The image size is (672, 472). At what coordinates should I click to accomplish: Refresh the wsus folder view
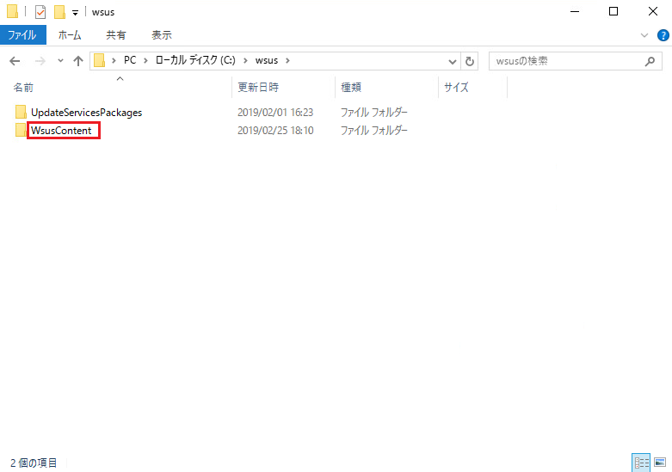click(470, 61)
